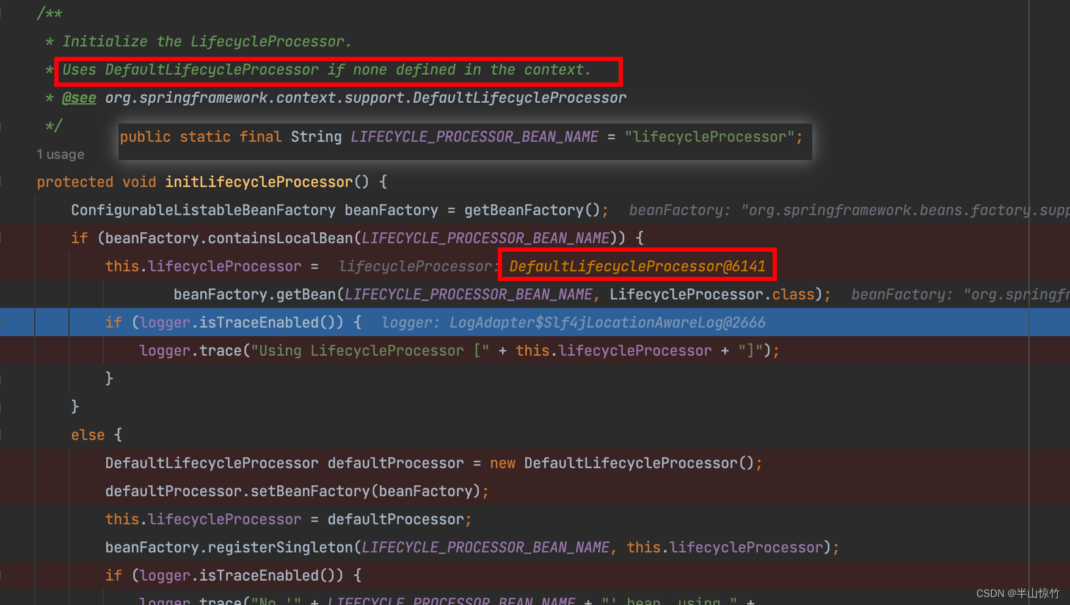
Task: Open the '1 usage' inlay hint
Action: click(x=60, y=155)
